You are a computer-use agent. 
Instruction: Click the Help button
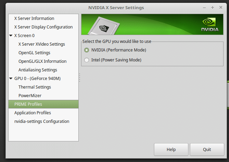coord(171,150)
